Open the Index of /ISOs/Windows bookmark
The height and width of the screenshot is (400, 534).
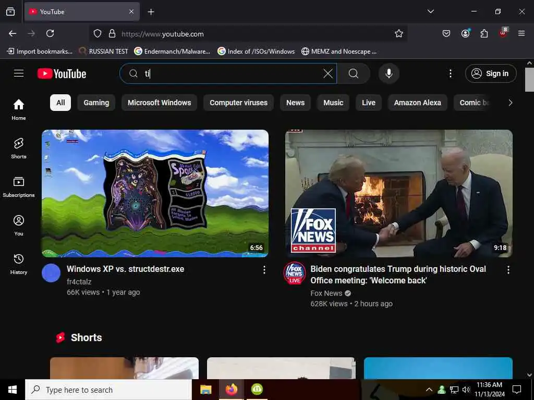point(257,52)
